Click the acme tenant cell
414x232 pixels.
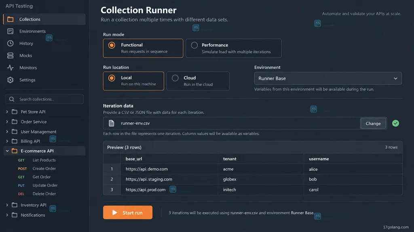pos(261,169)
